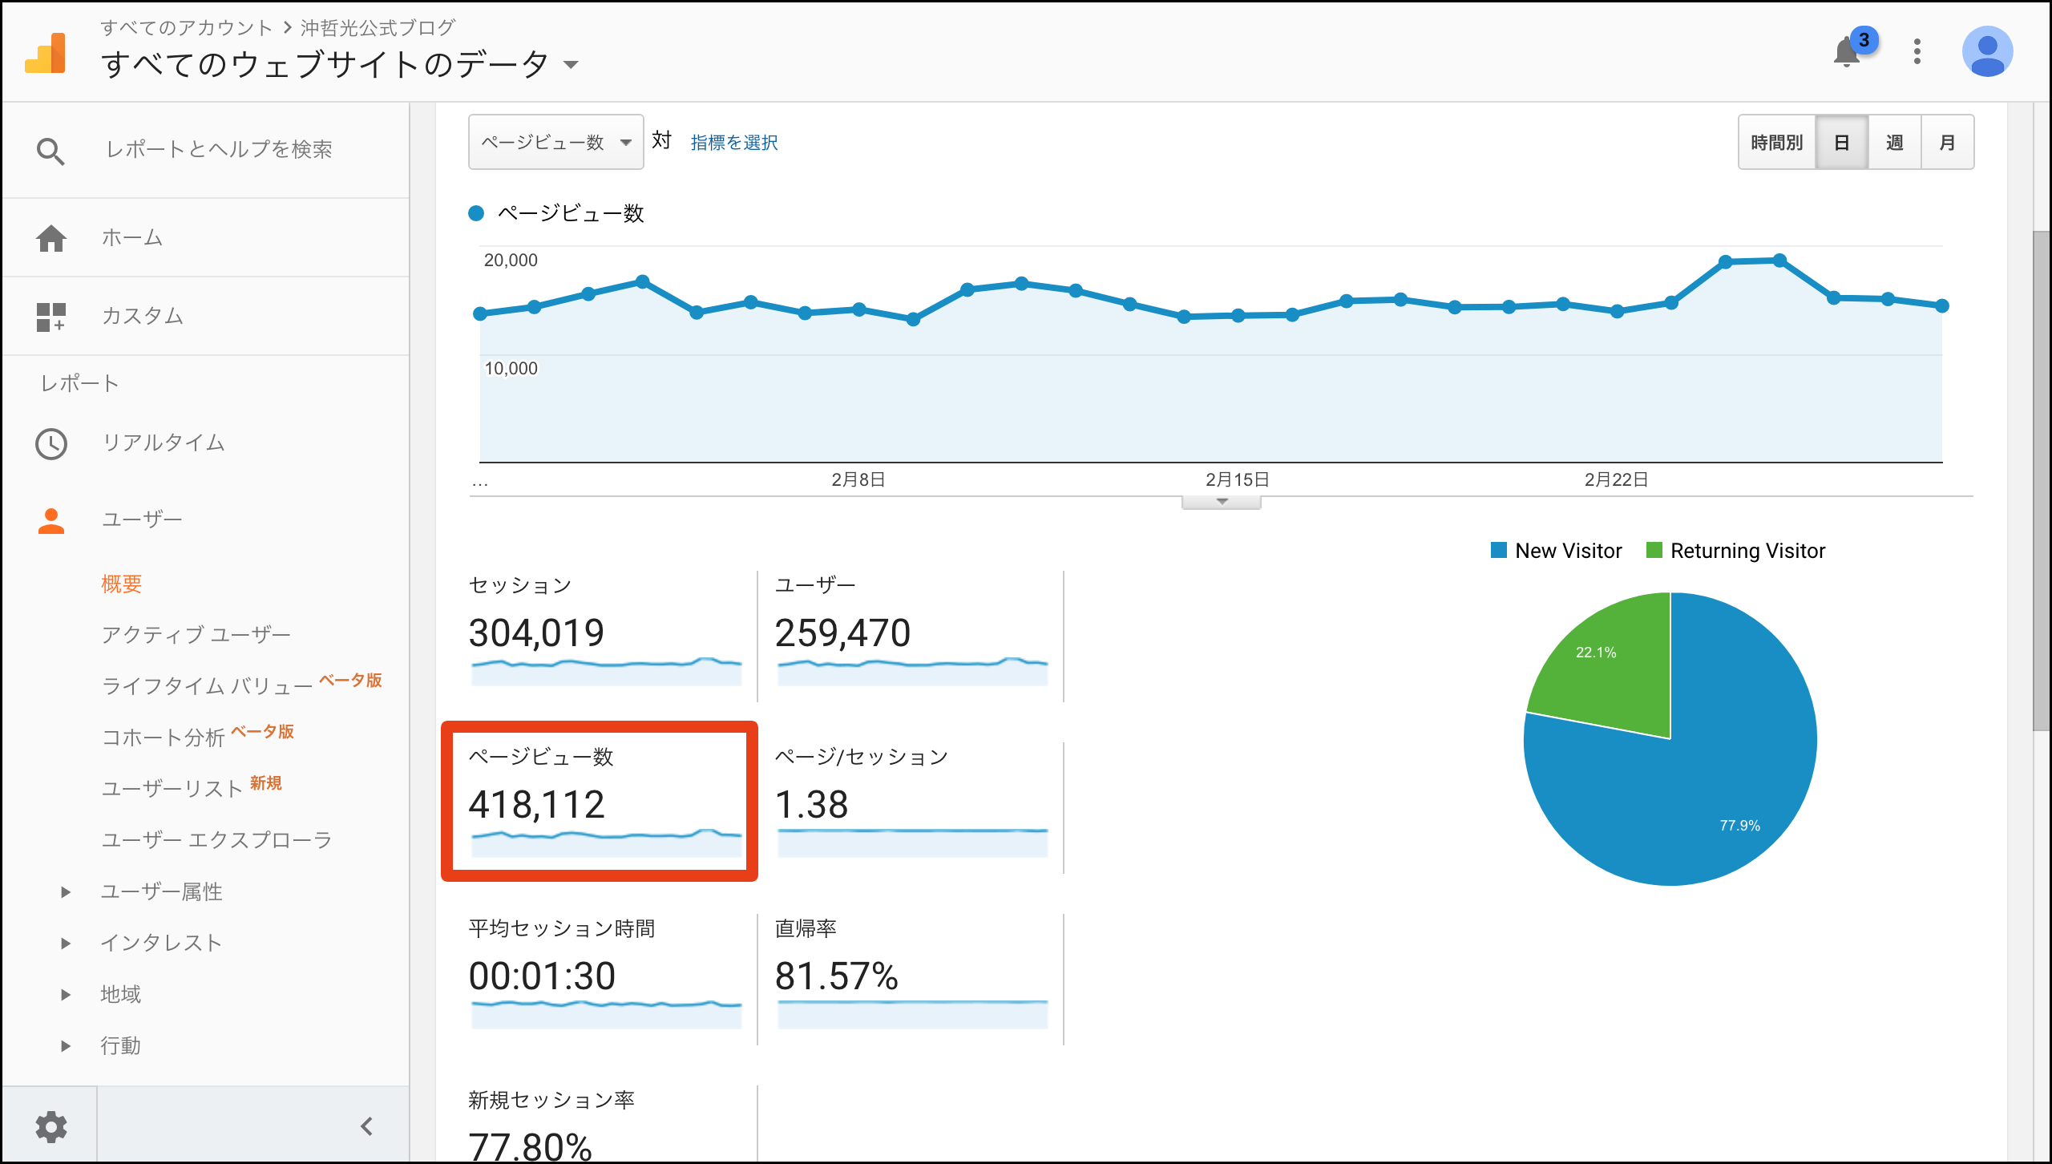
Task: Open the リアルタイム clock icon
Action: coord(51,443)
